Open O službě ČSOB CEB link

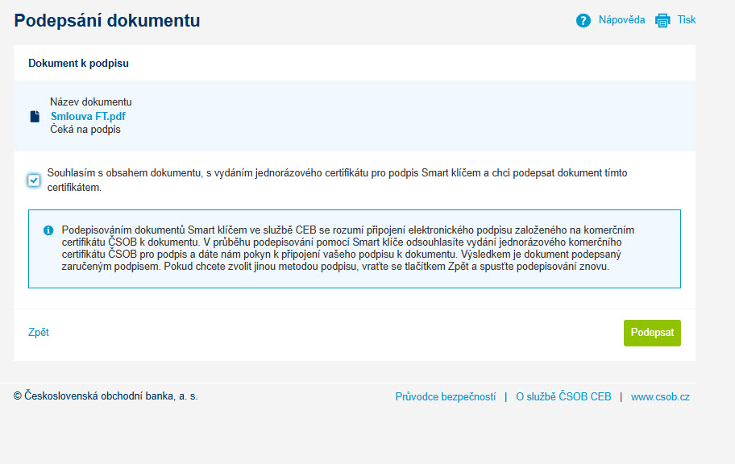pyautogui.click(x=563, y=396)
